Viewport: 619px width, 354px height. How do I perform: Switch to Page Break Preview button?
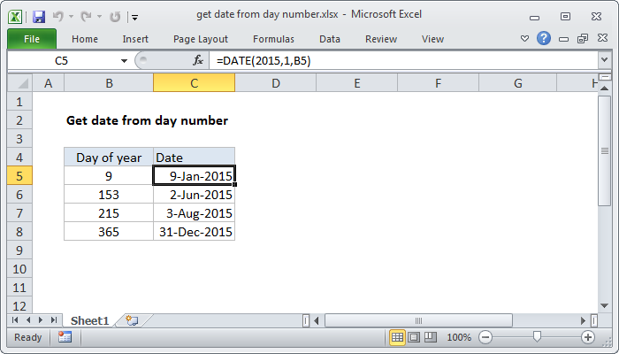[x=431, y=337]
